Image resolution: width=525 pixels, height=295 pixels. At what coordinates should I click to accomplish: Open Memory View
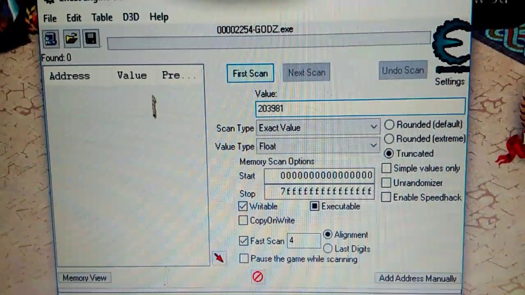(x=84, y=278)
